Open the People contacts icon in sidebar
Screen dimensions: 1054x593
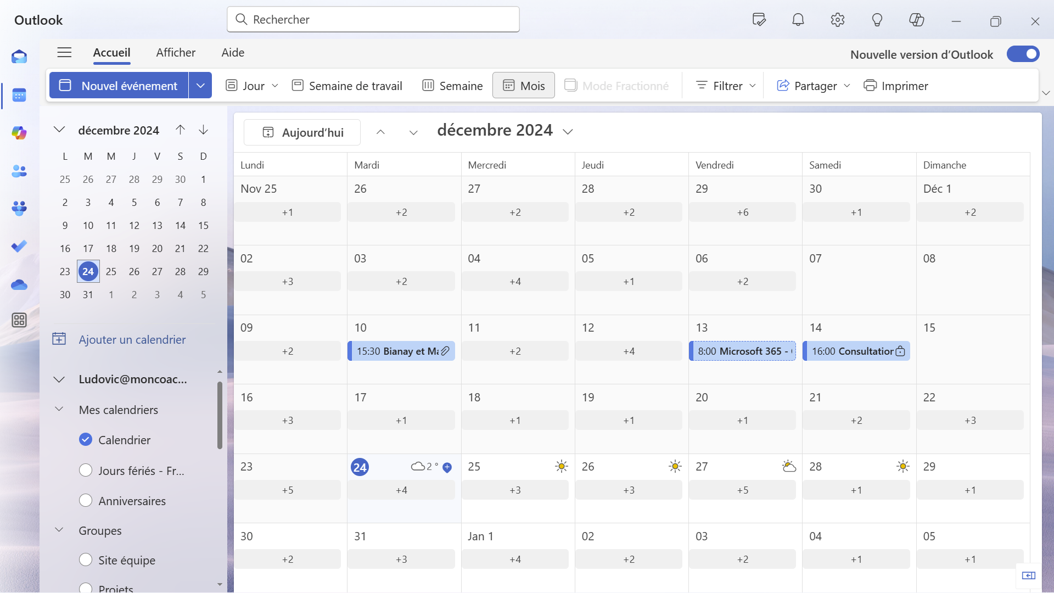point(19,171)
